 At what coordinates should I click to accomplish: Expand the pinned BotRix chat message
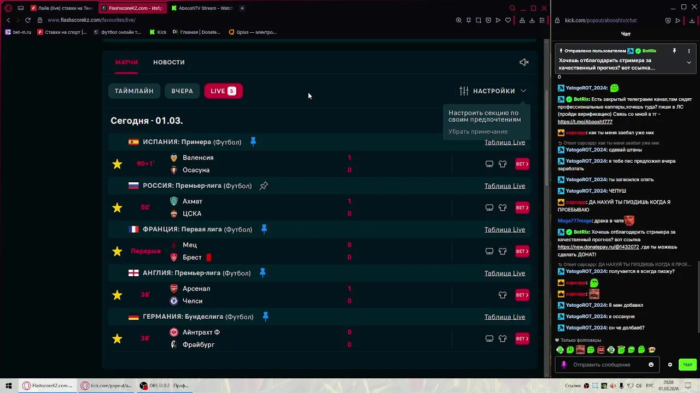click(689, 62)
